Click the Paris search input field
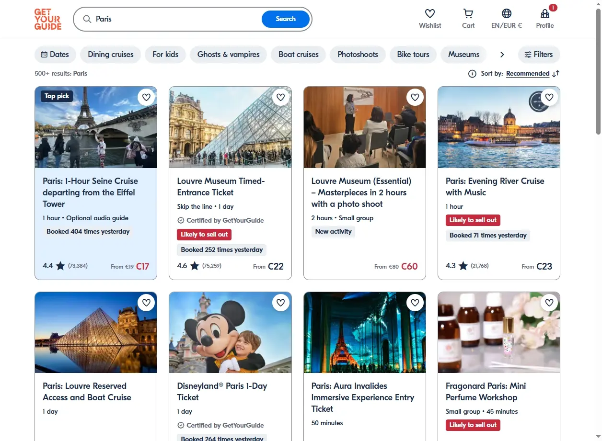 point(177,19)
